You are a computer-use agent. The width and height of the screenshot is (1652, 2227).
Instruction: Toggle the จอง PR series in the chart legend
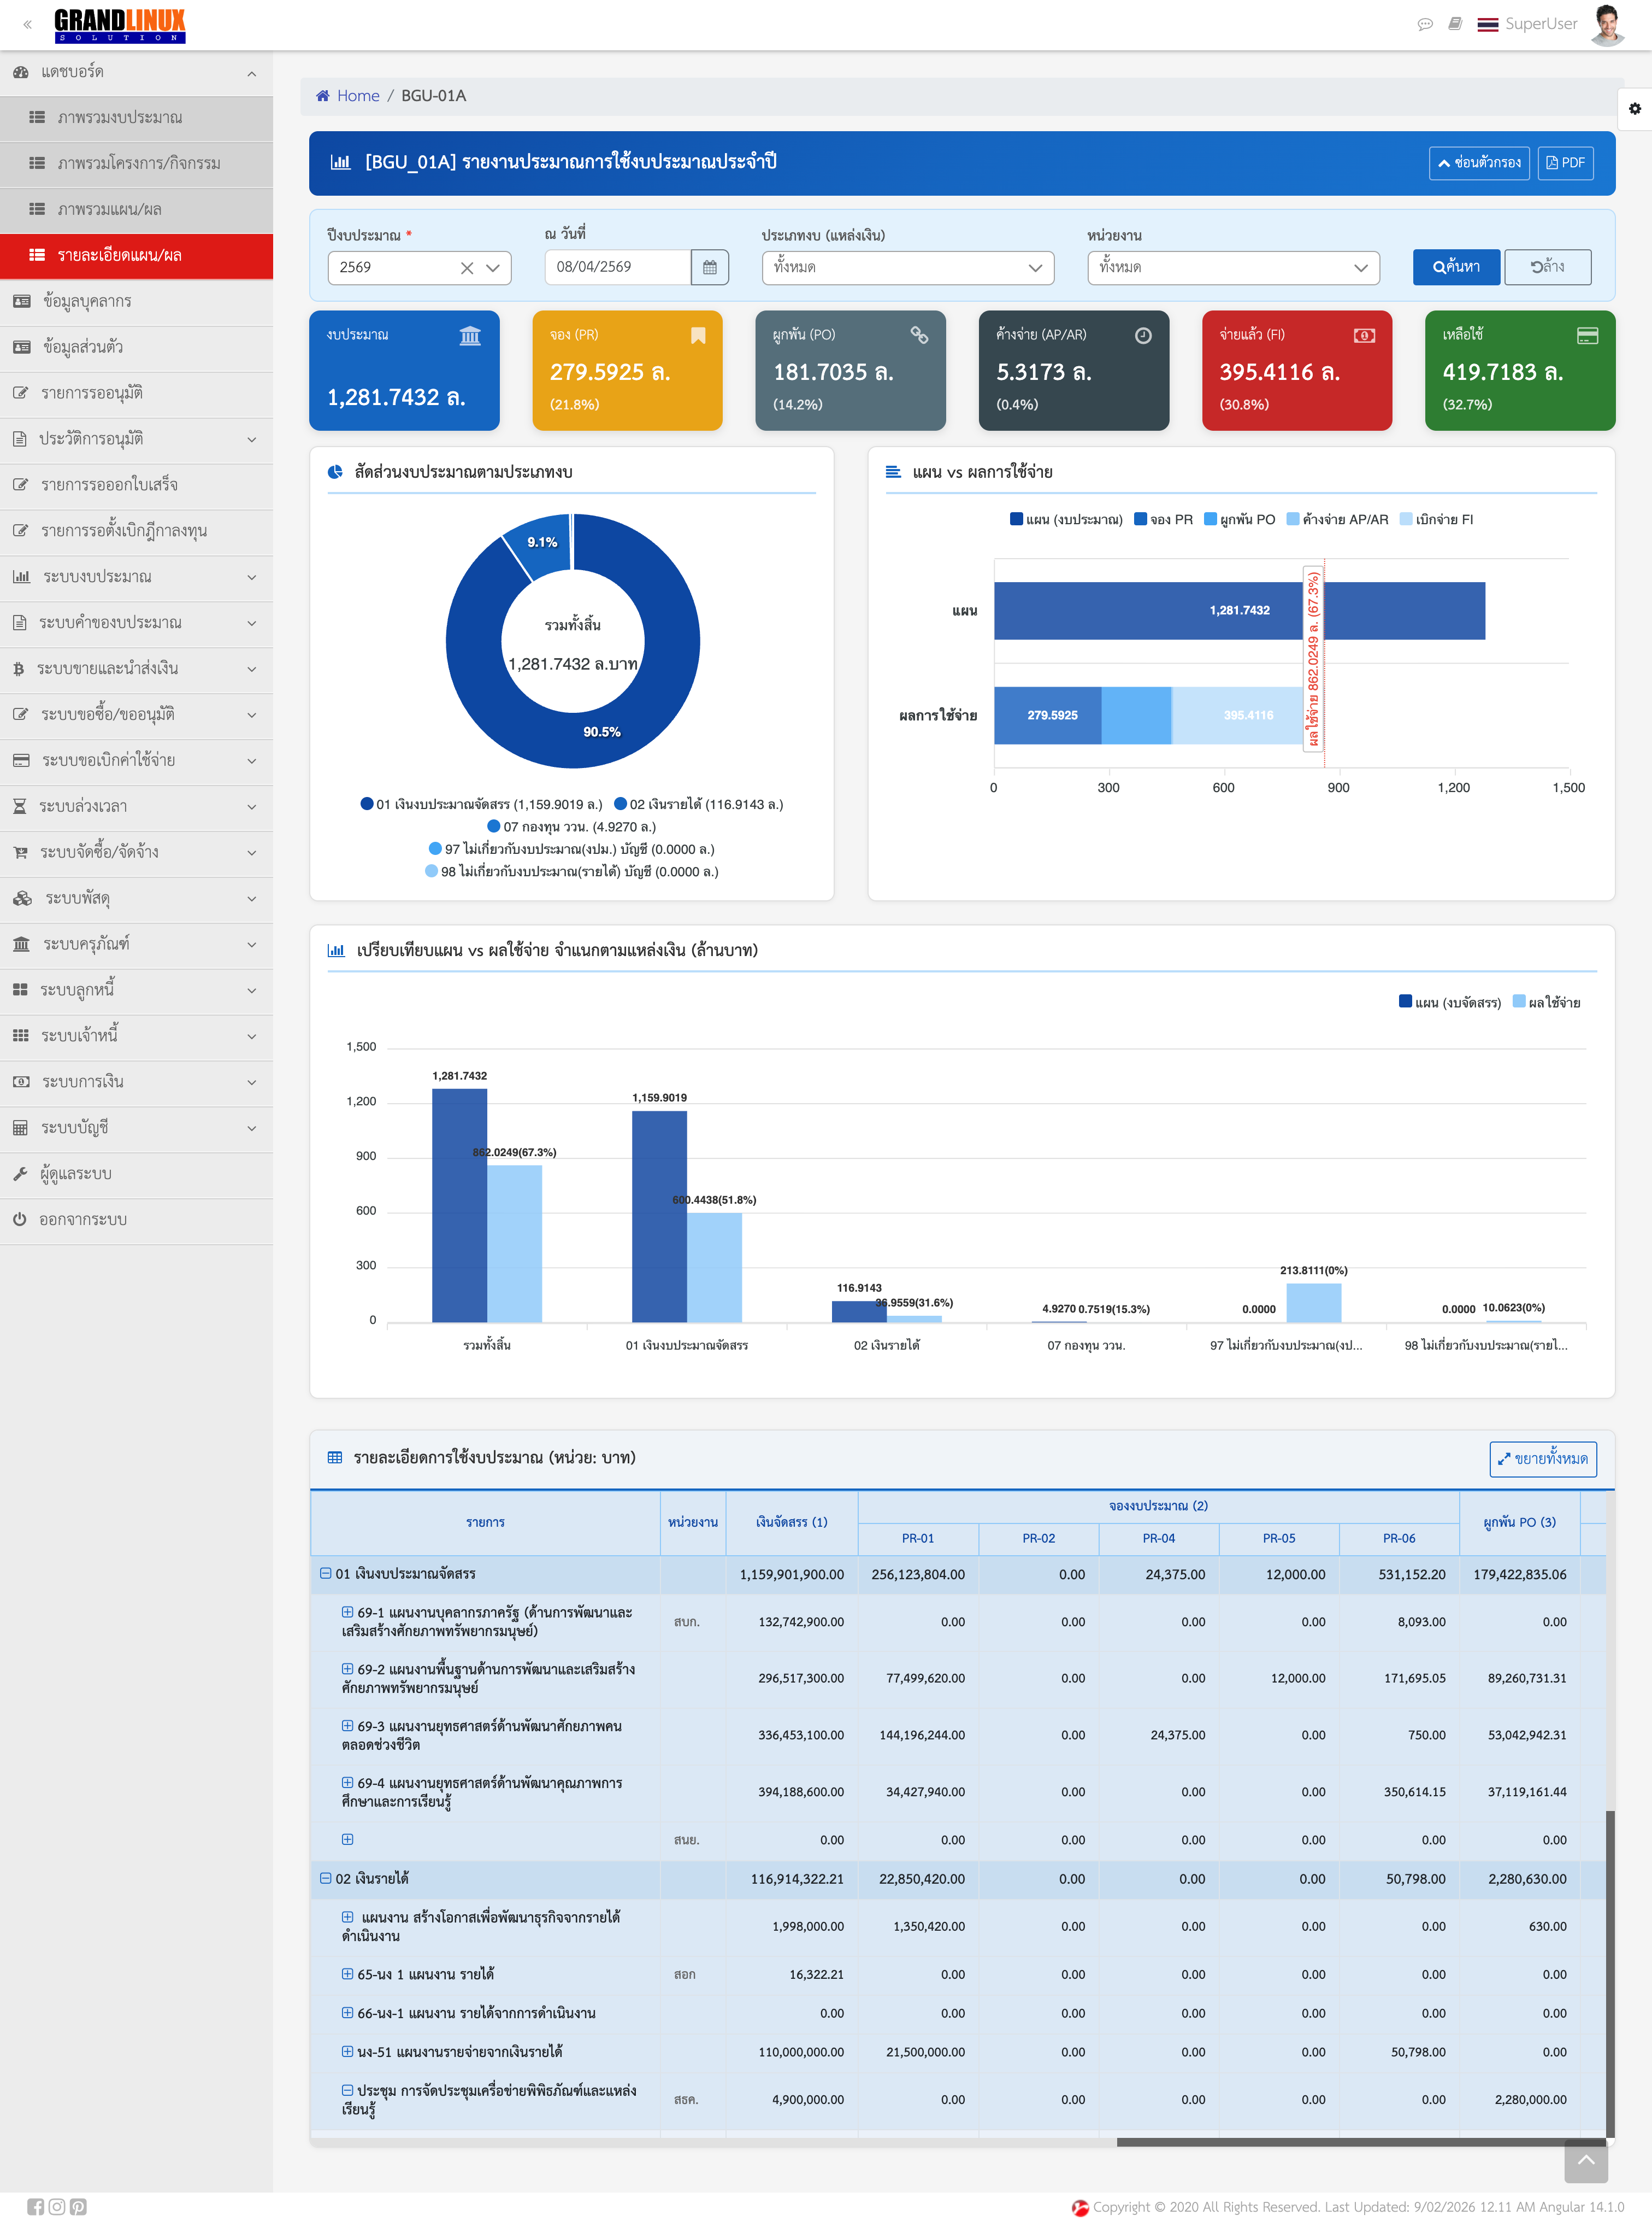coord(1168,519)
